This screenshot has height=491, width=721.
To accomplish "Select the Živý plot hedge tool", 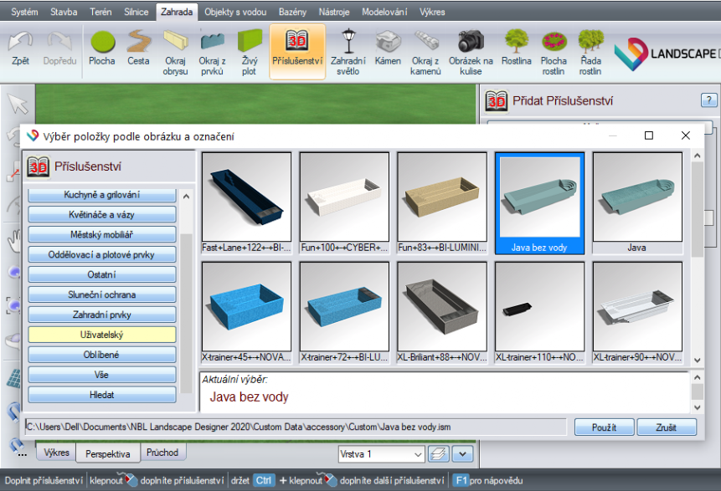I will pyautogui.click(x=250, y=53).
